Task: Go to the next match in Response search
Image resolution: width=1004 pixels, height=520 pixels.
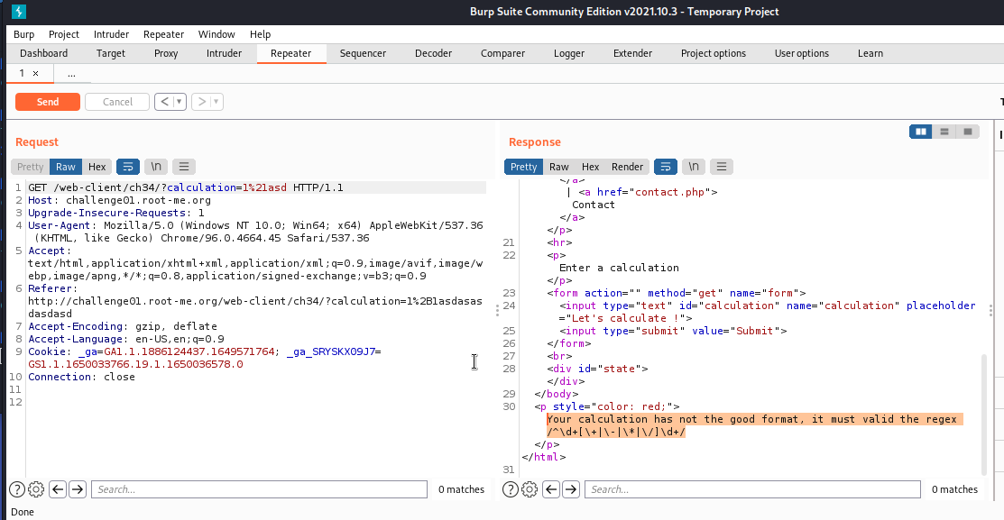Action: pos(571,489)
